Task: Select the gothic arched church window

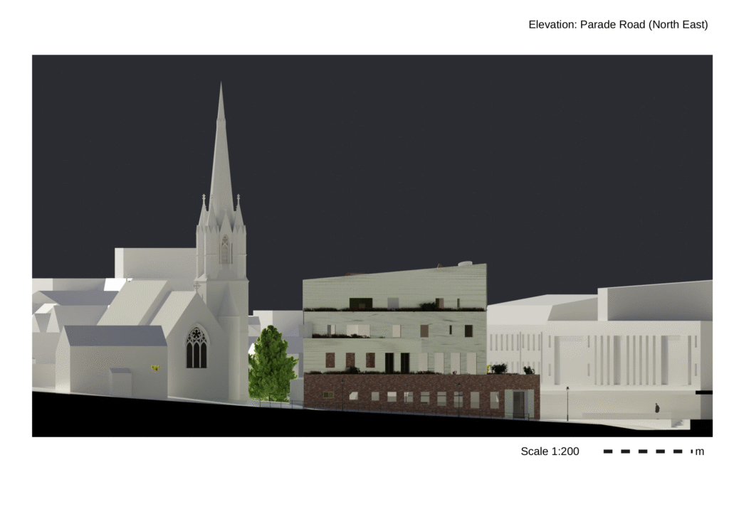Action: click(196, 348)
